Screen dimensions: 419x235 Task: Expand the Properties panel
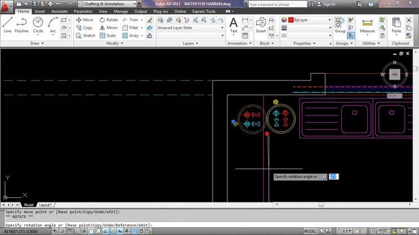[304, 43]
